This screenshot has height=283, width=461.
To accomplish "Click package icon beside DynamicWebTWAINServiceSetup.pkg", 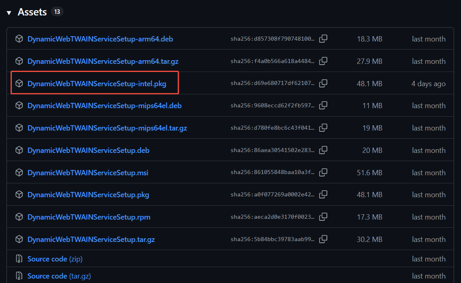I will tap(19, 194).
